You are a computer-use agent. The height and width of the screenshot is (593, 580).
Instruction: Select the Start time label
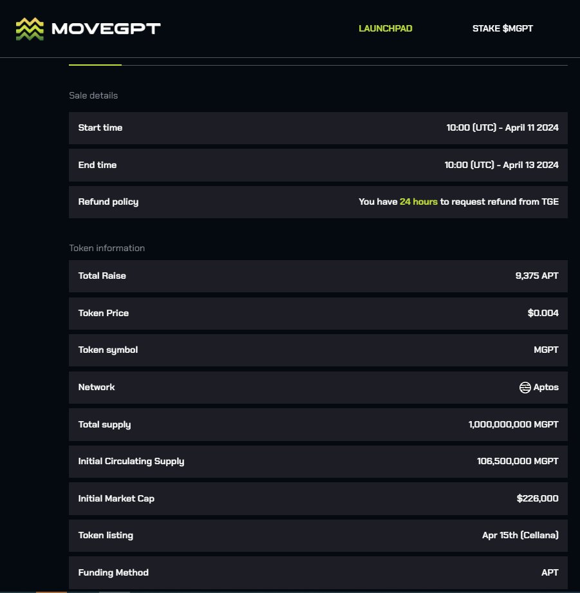100,128
